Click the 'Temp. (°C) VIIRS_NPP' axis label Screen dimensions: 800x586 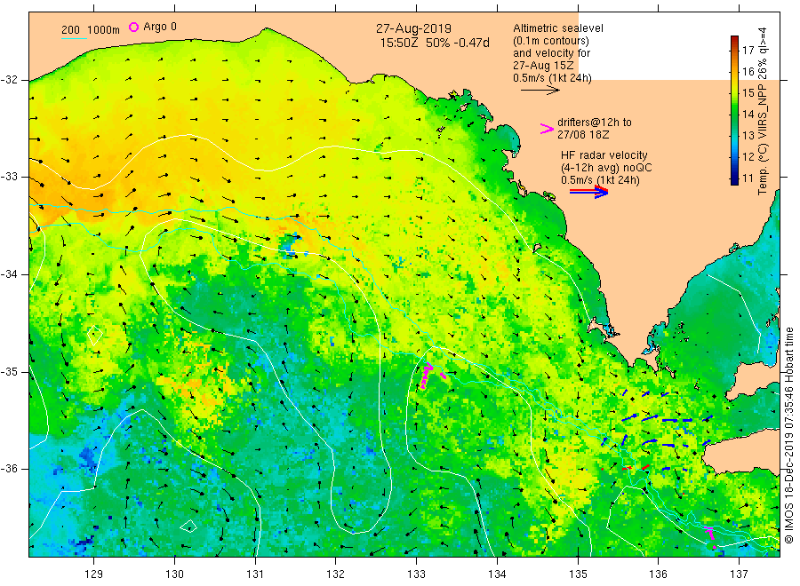tap(763, 139)
